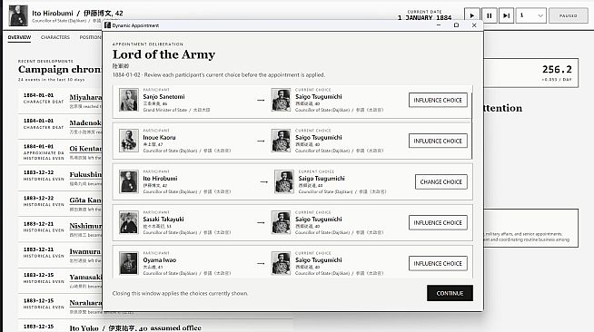The image size is (594, 332).
Task: Click Sanjo Sanetomi name text
Action: (163, 97)
